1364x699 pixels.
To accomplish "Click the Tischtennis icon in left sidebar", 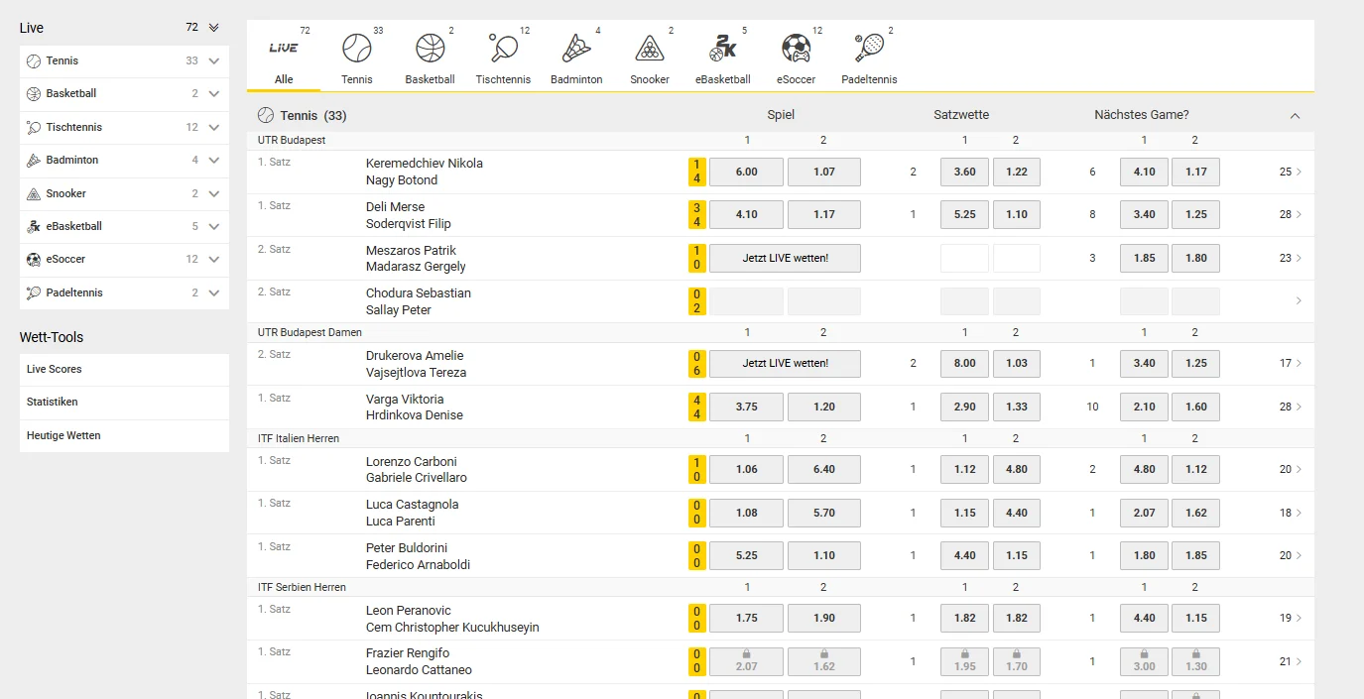I will [34, 127].
